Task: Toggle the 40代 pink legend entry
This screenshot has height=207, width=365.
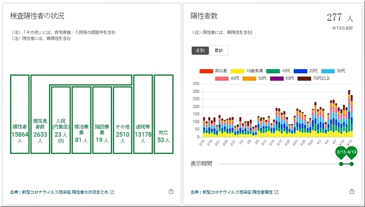Action: coord(228,78)
